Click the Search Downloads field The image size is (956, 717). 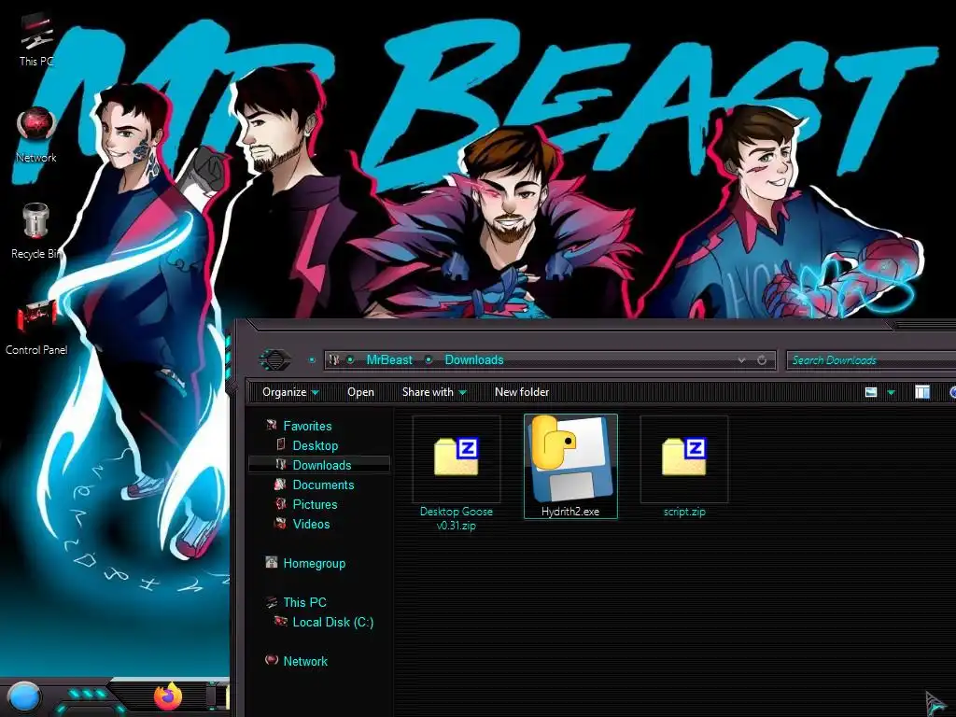pos(871,360)
